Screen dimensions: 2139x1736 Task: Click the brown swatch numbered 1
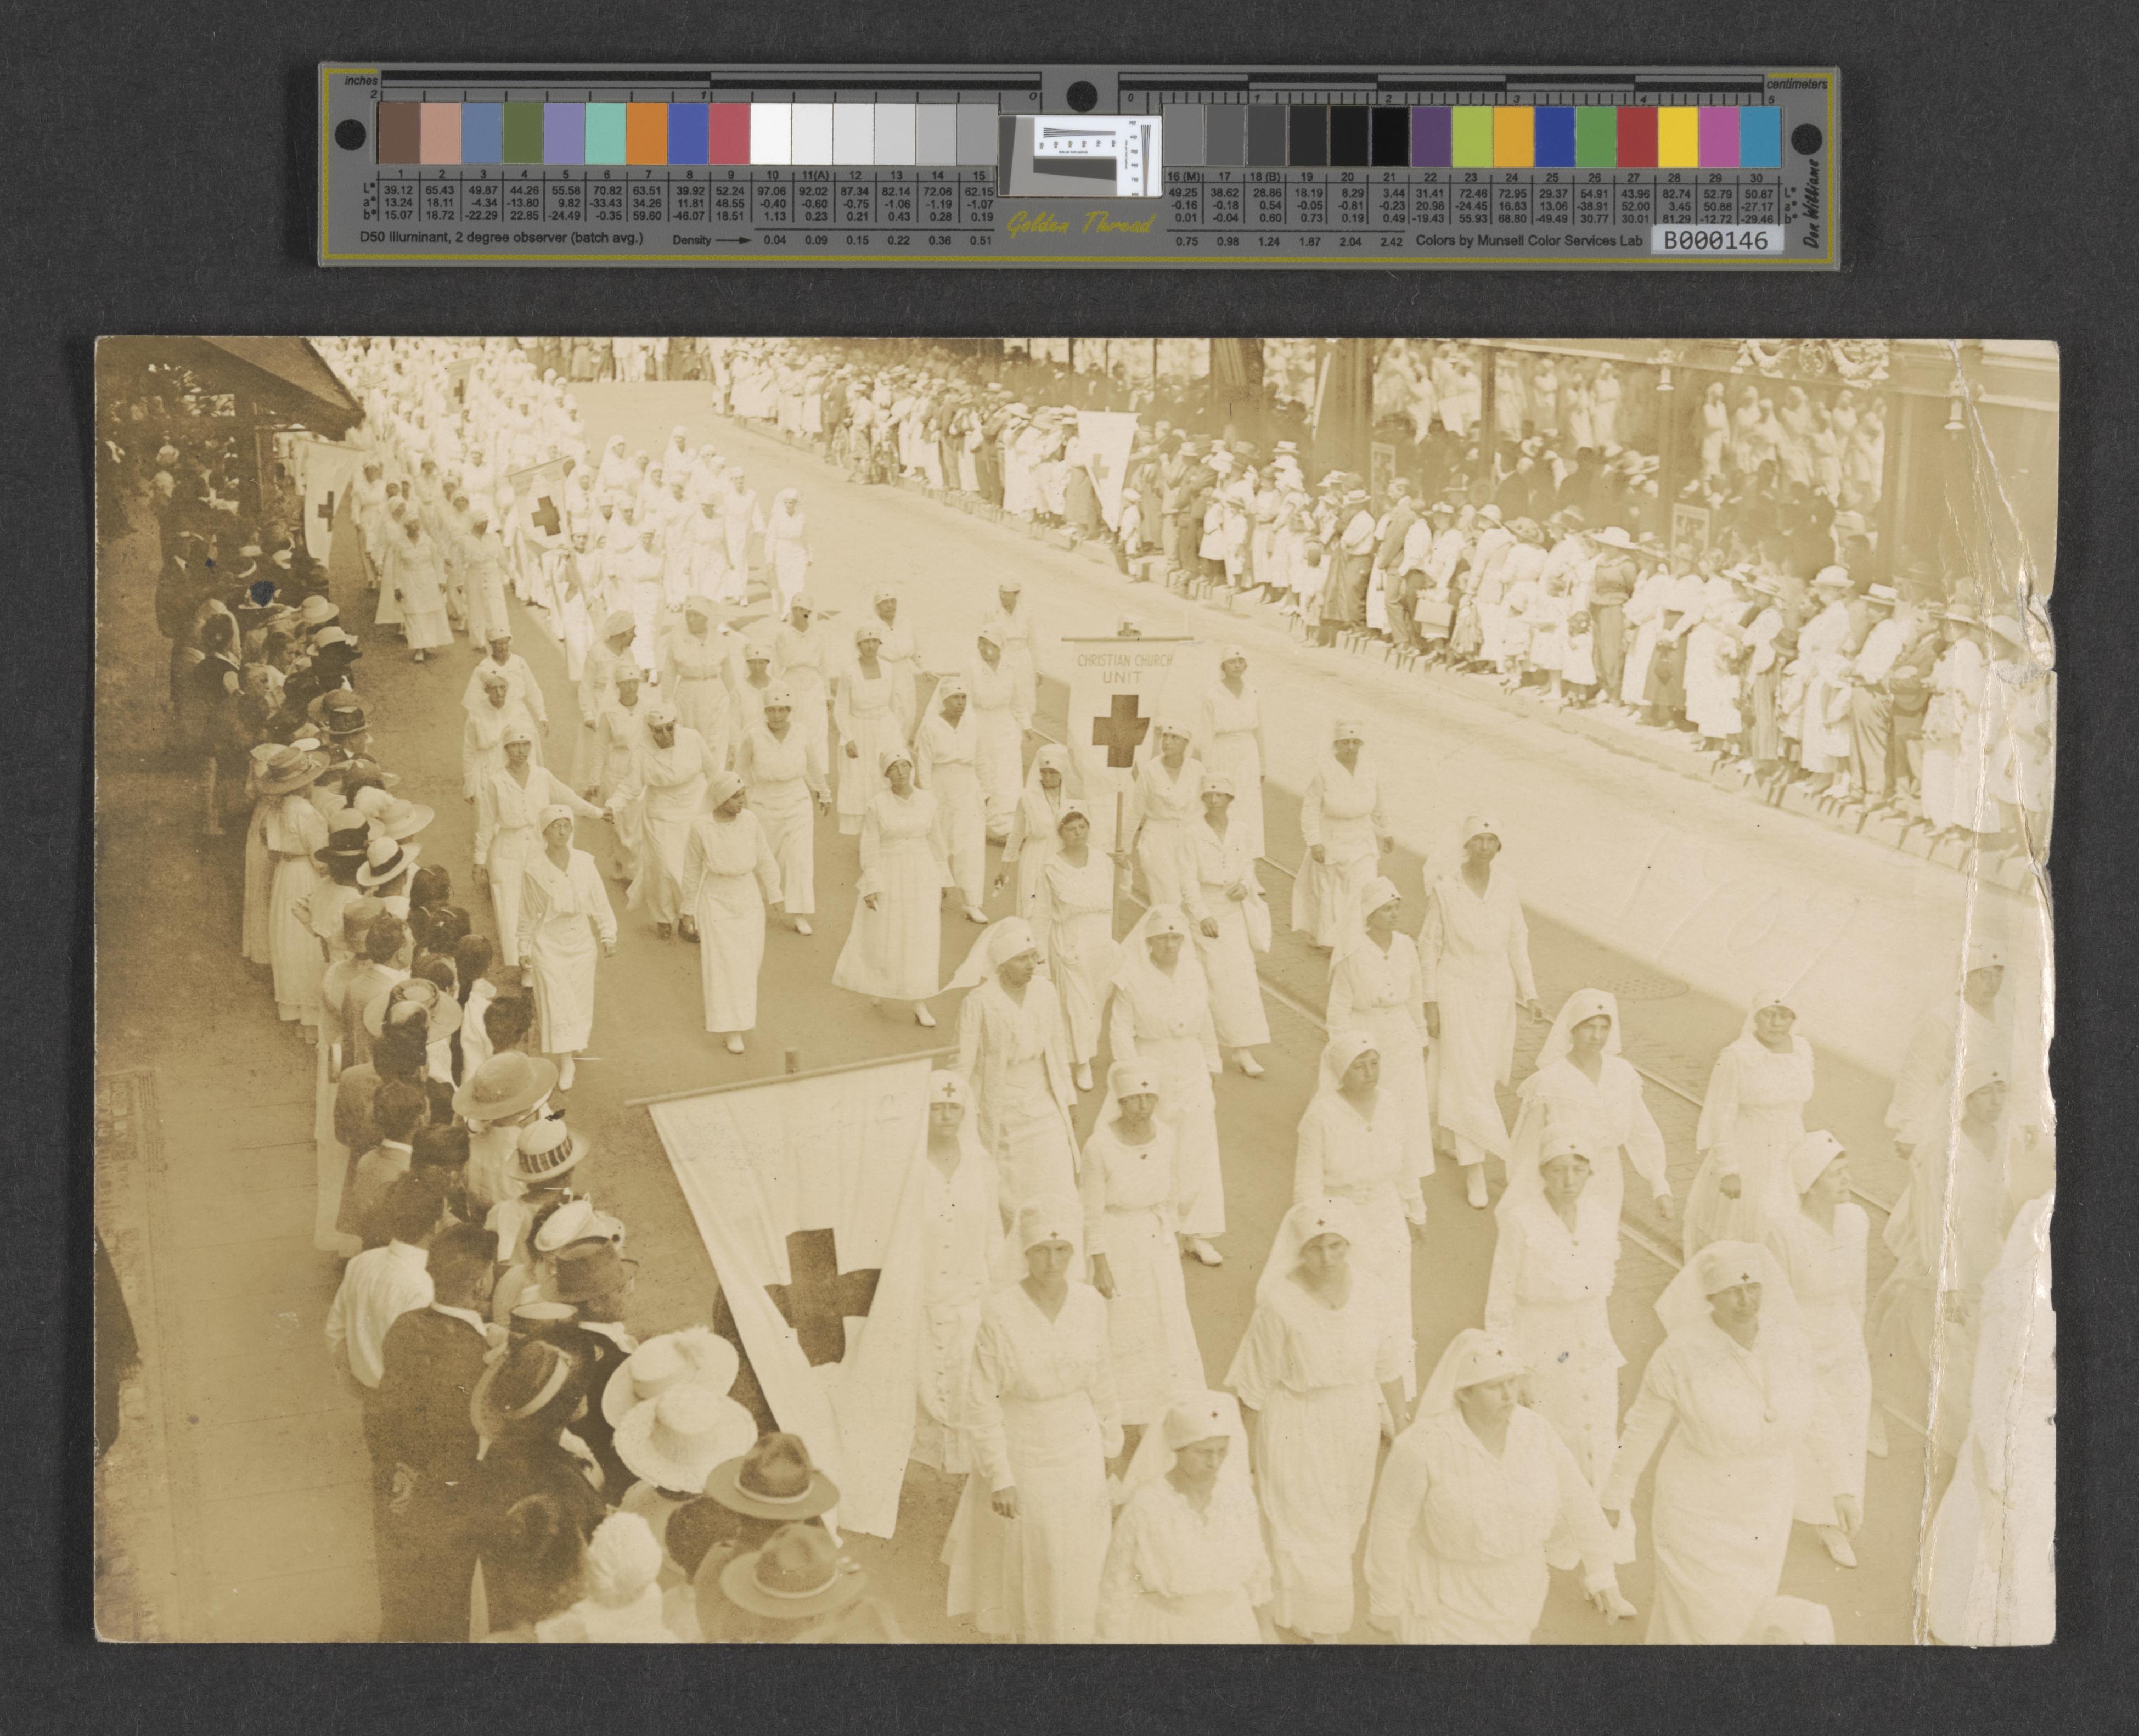pos(399,134)
